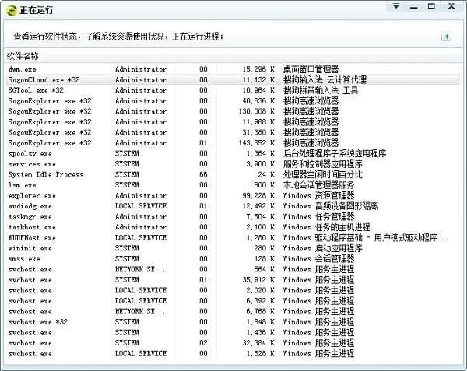
Task: Select the services.exe process
Action: (233, 164)
